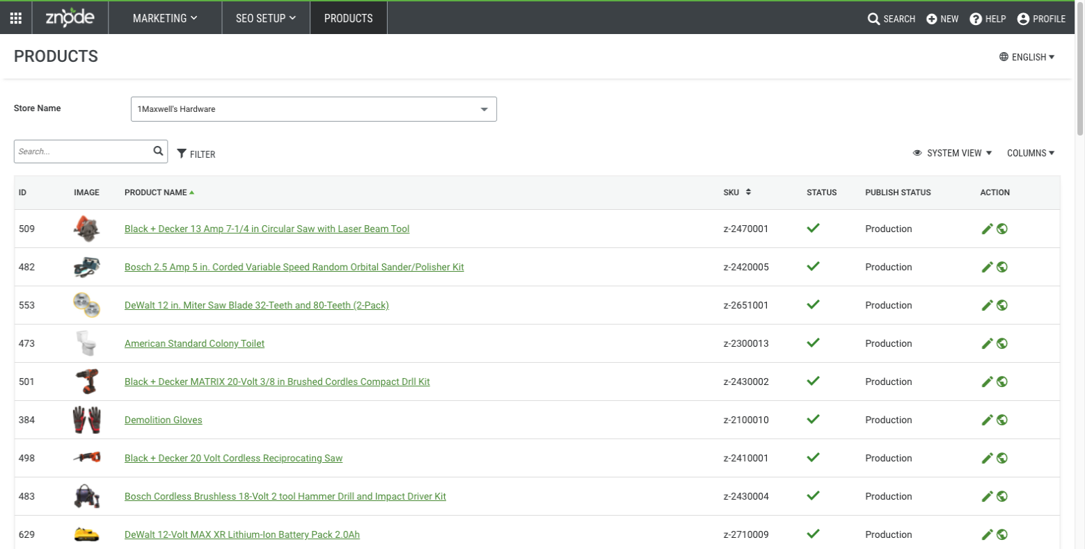Open American Standard Colony Toilet link
The image size is (1085, 549).
(194, 343)
